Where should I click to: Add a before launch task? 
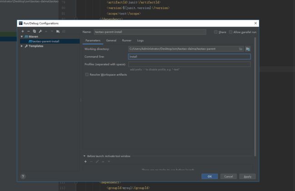(85, 162)
